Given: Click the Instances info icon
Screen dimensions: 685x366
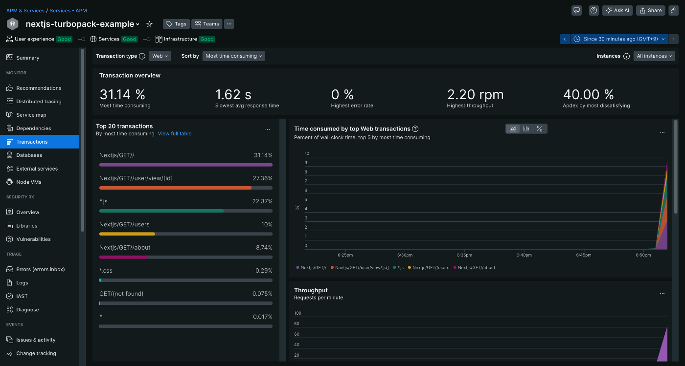Looking at the screenshot, I should [x=626, y=56].
